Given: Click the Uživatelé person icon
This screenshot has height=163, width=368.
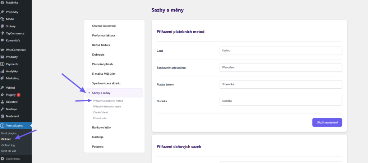Looking at the screenshot, I should (3, 102).
